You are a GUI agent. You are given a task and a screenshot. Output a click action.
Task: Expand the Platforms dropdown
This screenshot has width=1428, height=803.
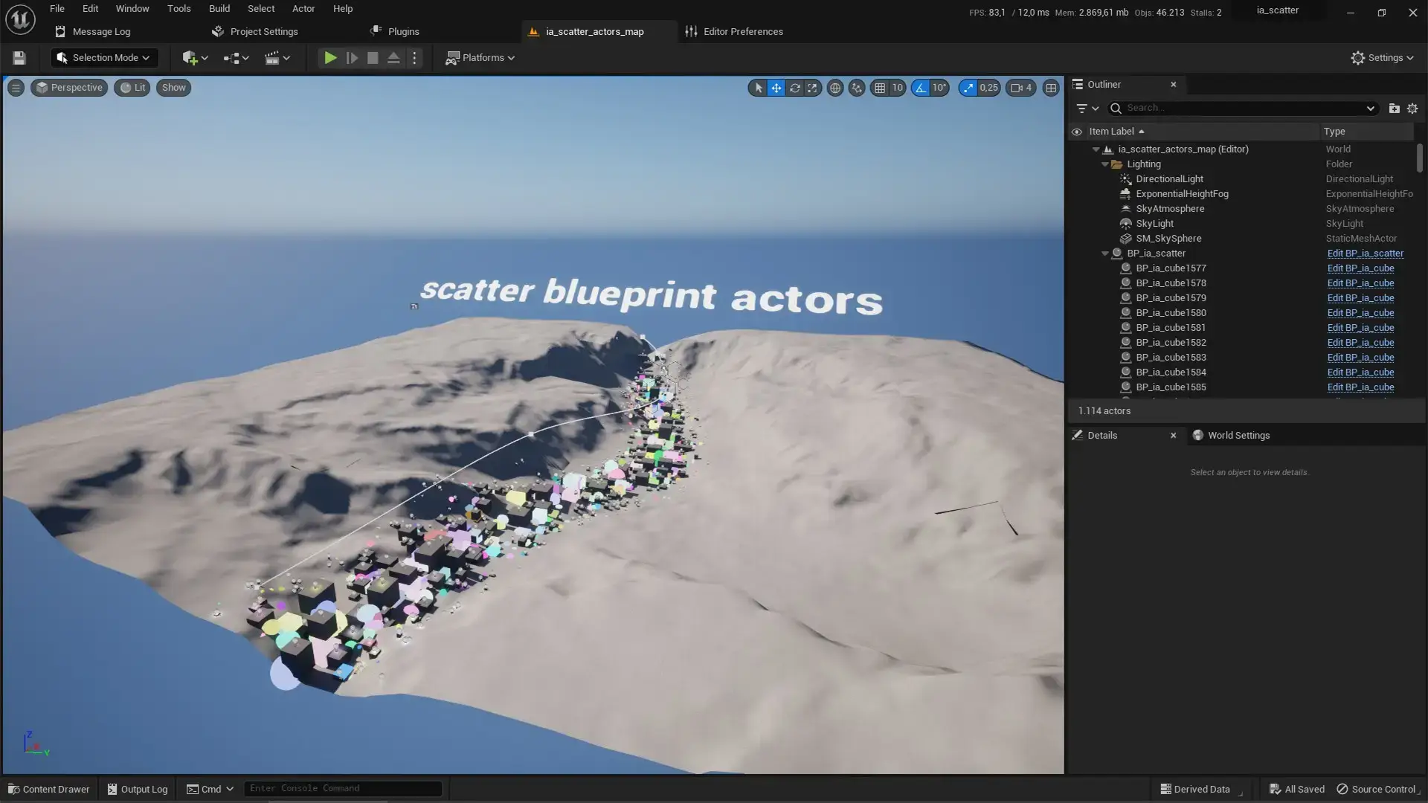480,58
